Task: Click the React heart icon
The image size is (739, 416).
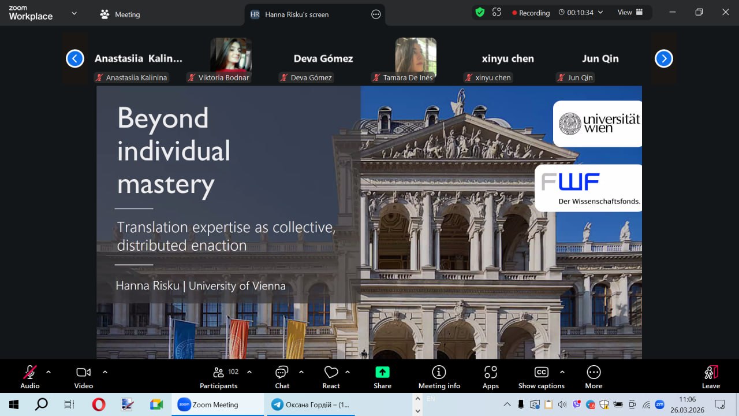Action: pos(331,373)
